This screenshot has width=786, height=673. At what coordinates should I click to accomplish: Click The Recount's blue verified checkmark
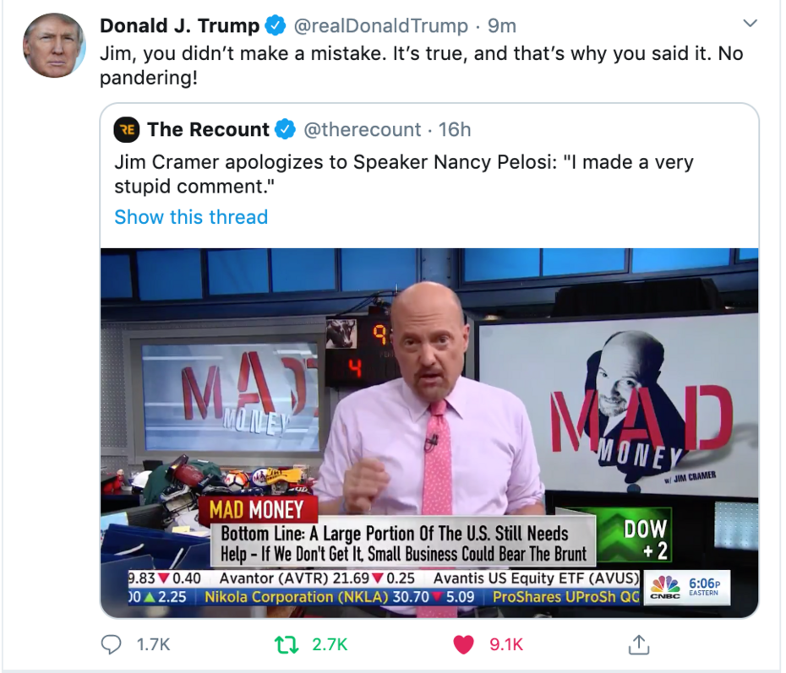pyautogui.click(x=284, y=130)
